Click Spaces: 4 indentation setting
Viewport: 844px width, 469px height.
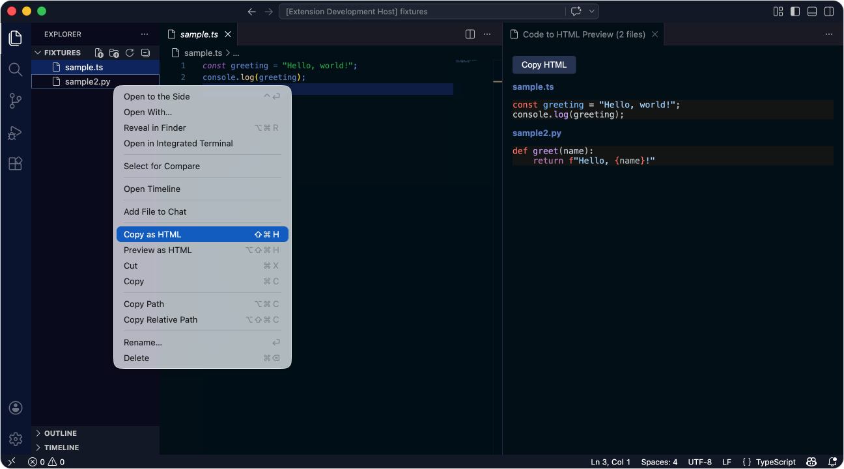point(659,462)
